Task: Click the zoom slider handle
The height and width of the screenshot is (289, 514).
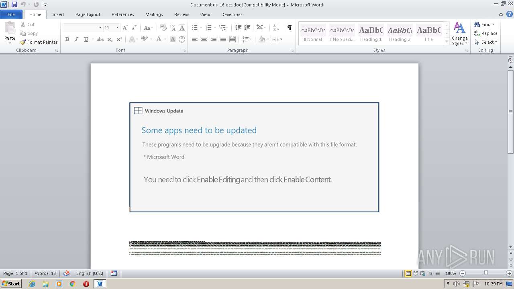Action: pyautogui.click(x=486, y=273)
